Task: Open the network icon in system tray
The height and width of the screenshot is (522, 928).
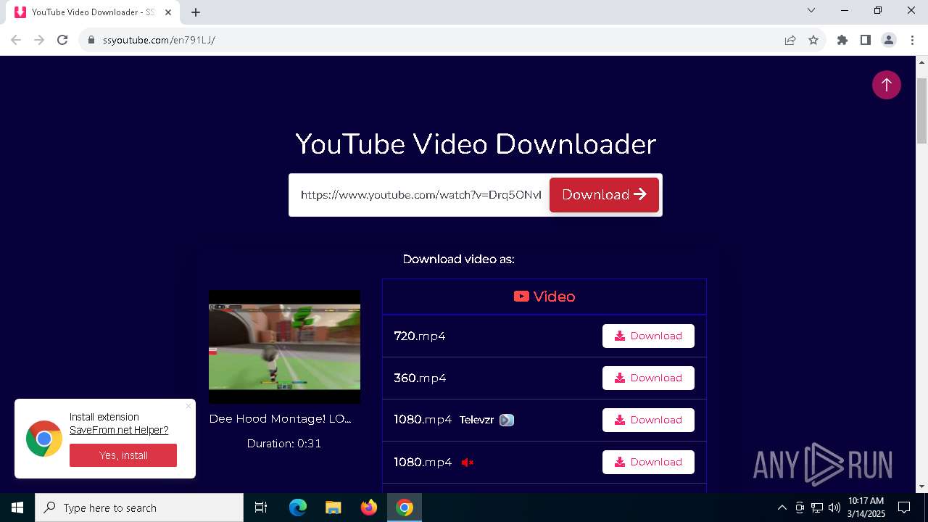Action: point(817,507)
